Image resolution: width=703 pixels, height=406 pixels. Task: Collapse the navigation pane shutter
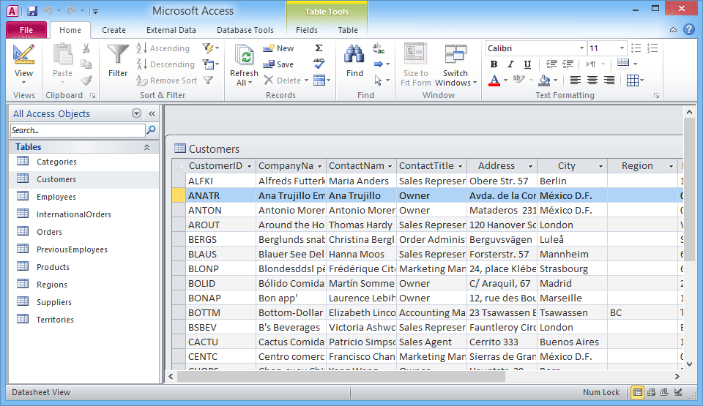[152, 114]
